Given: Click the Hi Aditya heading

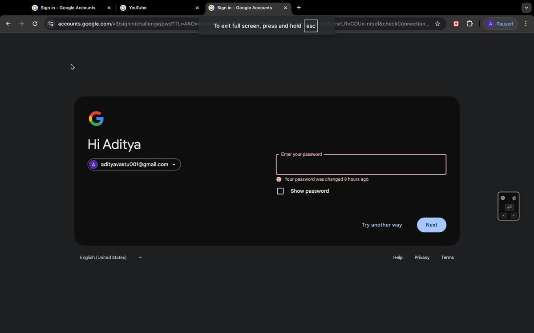Looking at the screenshot, I should [x=114, y=144].
